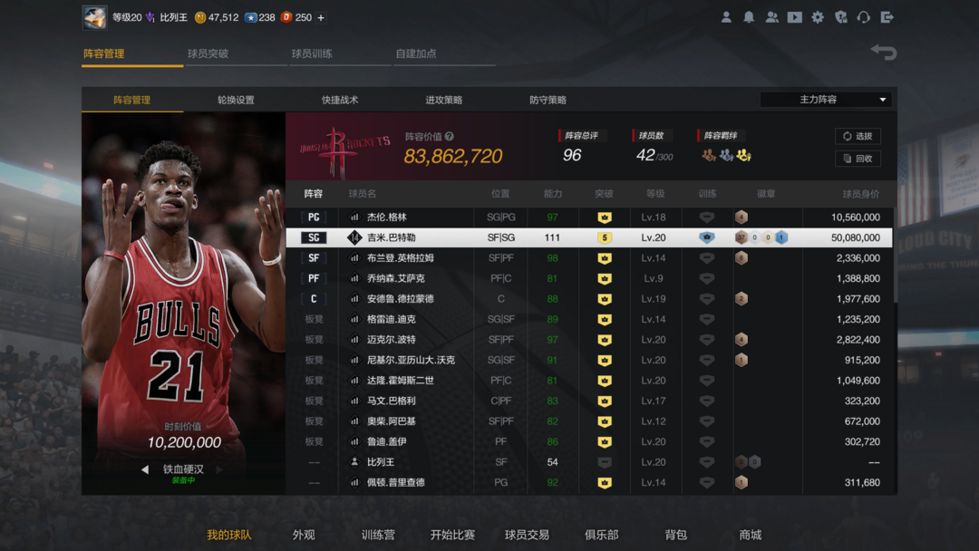
Task: Open the account security shield icon
Action: tap(841, 17)
